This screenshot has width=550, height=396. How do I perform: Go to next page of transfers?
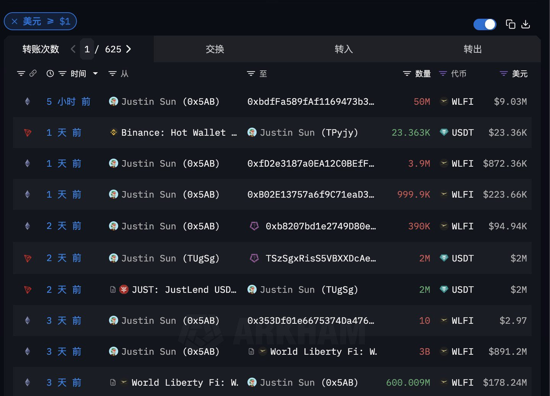[128, 49]
